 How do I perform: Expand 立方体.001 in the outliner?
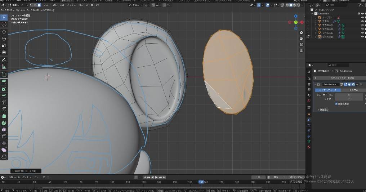(316, 25)
